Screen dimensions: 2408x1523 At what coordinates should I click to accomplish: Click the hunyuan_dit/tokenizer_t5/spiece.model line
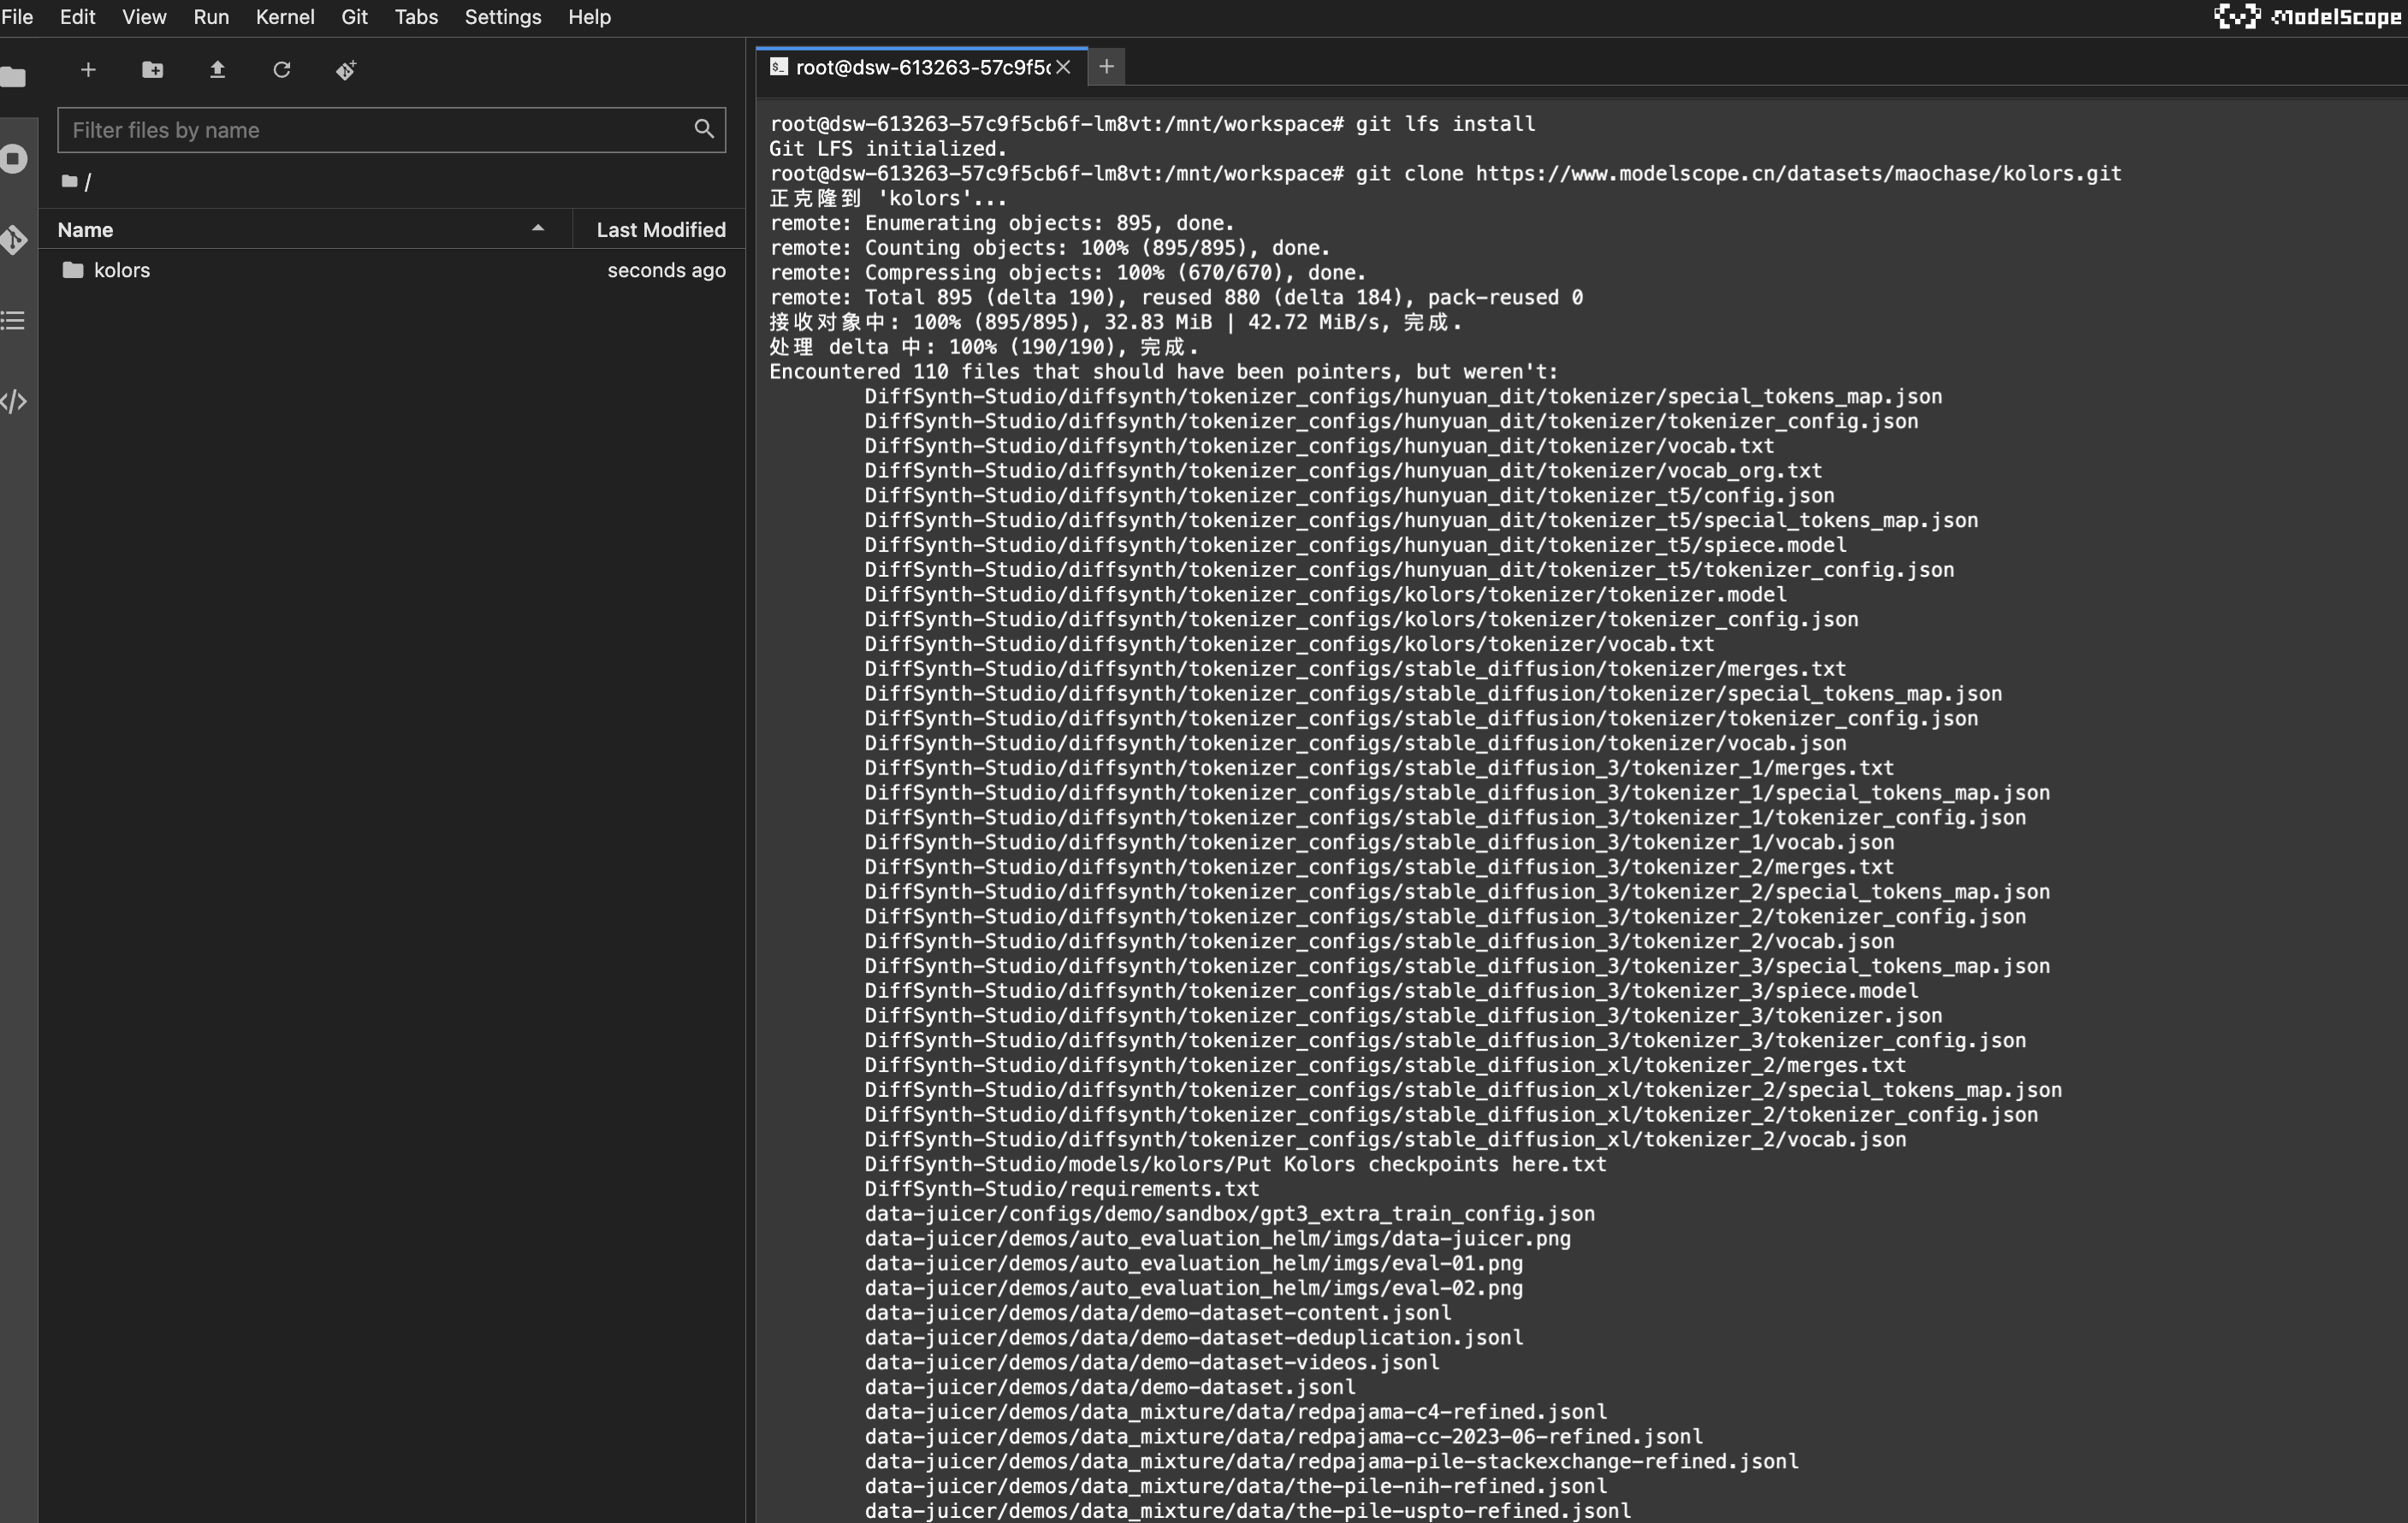[1356, 545]
